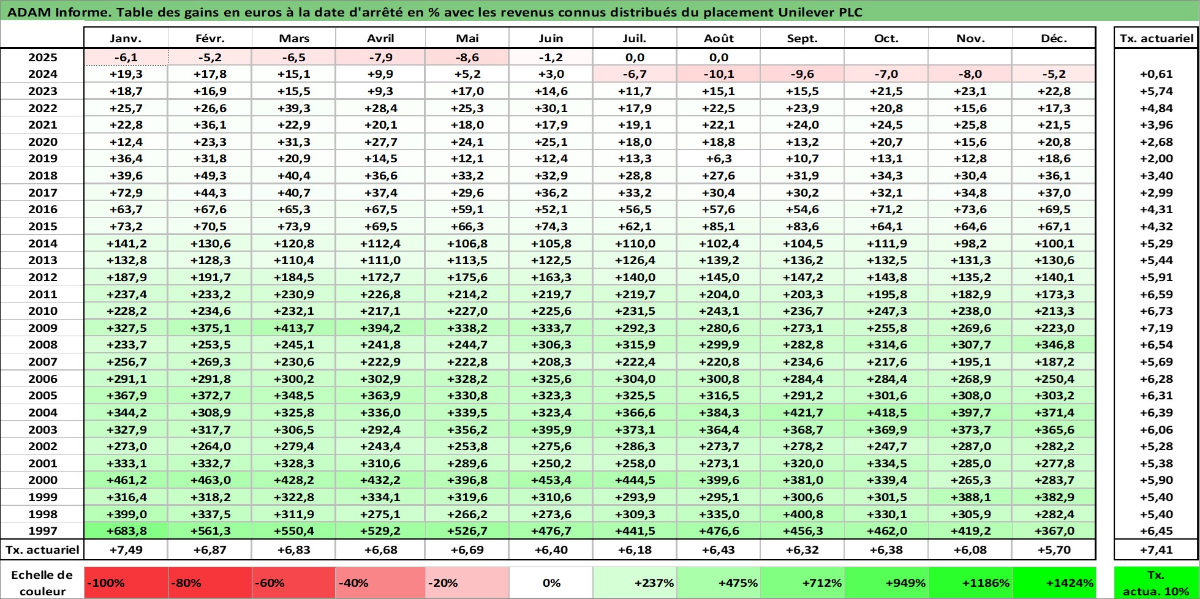The height and width of the screenshot is (599, 1200).
Task: Select the +39,3 cell for March 2022
Action: [x=294, y=108]
